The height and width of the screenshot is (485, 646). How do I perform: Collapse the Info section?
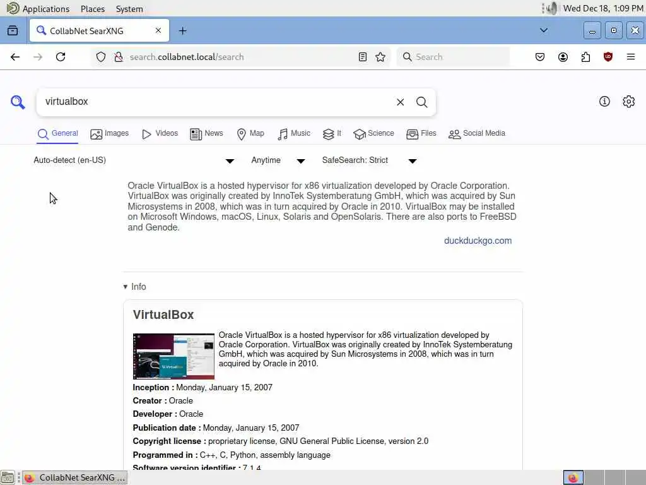[x=135, y=287]
